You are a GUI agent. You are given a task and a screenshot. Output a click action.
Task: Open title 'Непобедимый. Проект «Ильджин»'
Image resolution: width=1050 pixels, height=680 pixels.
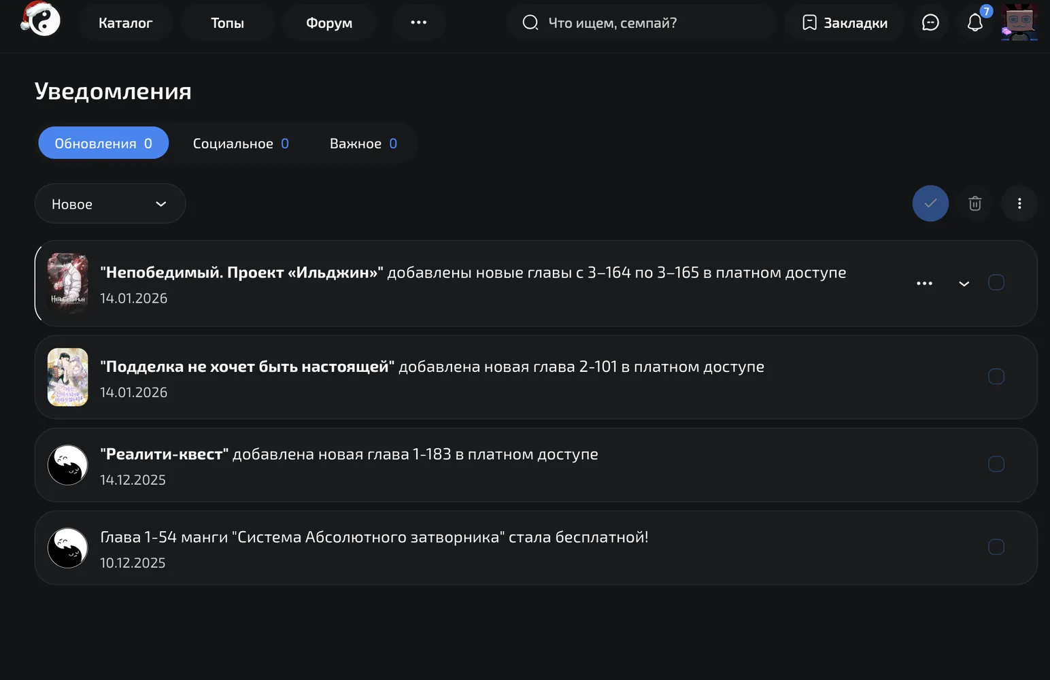point(241,273)
